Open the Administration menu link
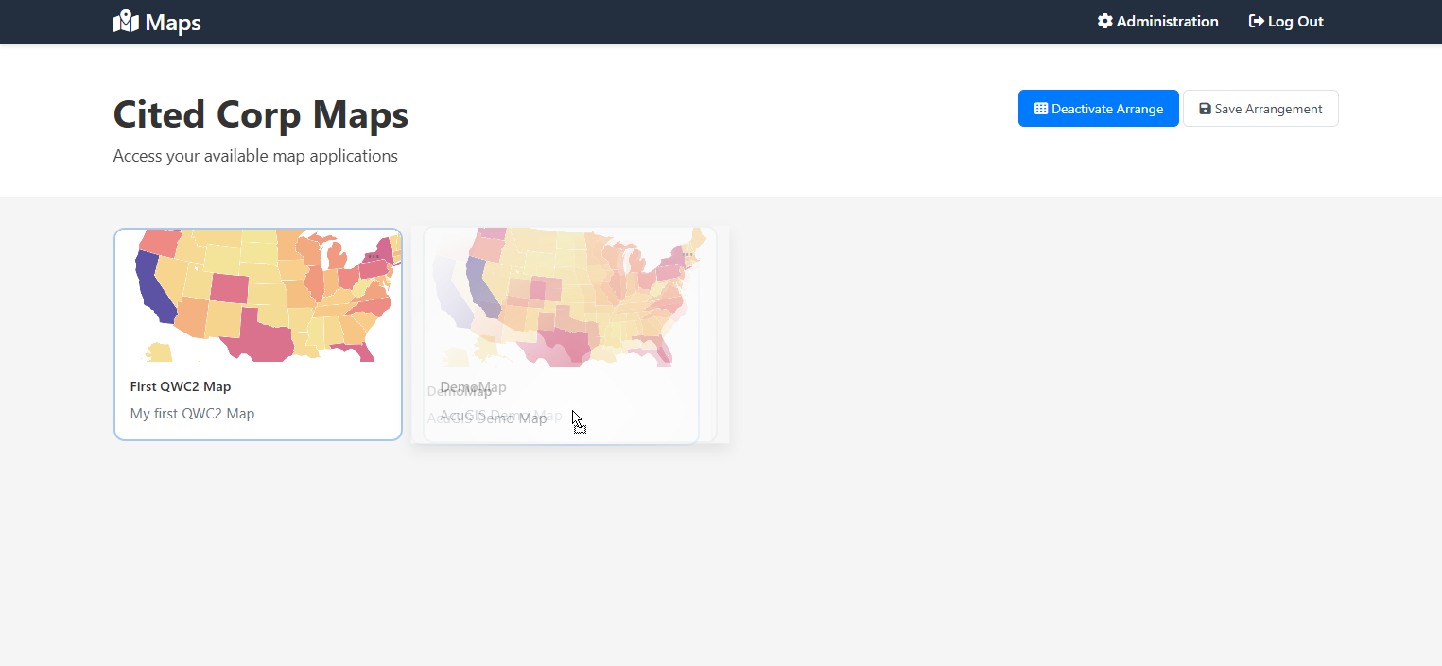 (x=1167, y=21)
